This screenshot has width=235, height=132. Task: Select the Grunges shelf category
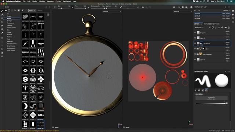[x=10, y=21]
